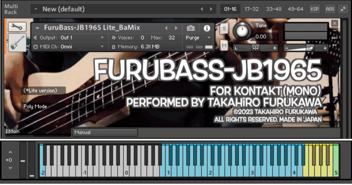Expand instrument name dropdown menu arrow
This screenshot has height=185, width=352.
tap(37, 28)
